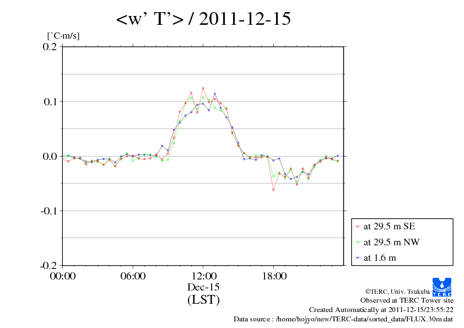The image size is (464, 328).
Task: Click the 0.2 y-axis label at top
Action: [50, 47]
